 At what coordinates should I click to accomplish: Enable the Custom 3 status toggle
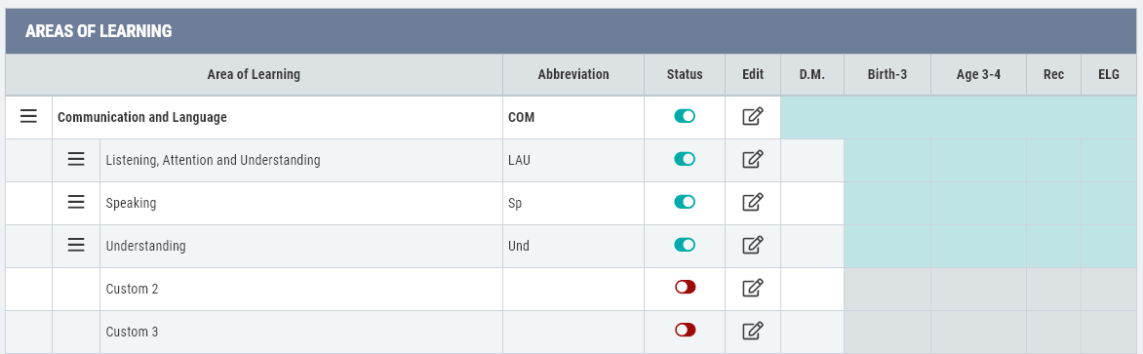tap(685, 330)
